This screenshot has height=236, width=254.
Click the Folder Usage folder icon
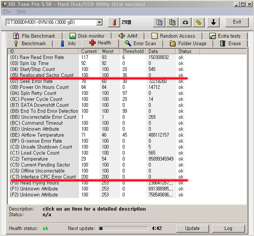pyautogui.click(x=172, y=43)
